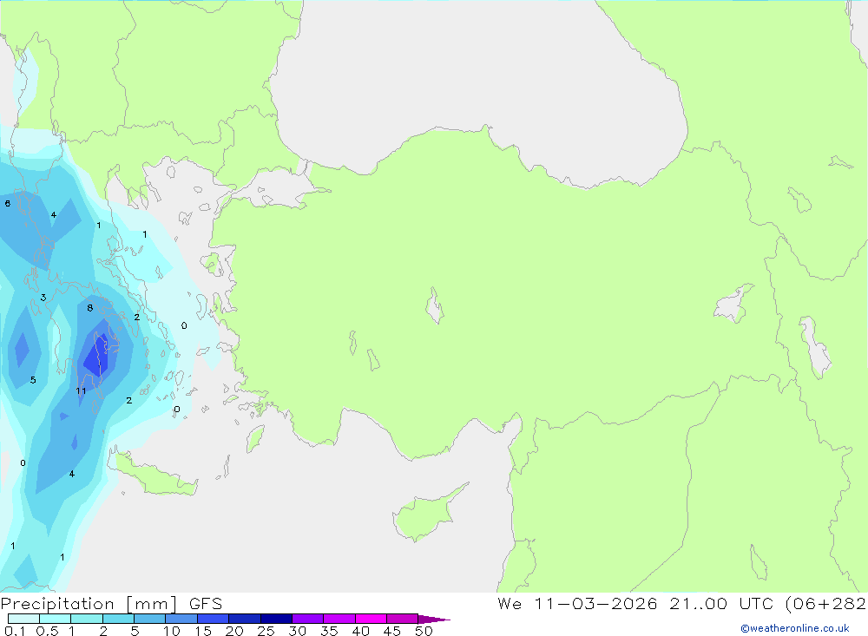Viewport: 868px width, 636px height.
Task: Click the 35–40 mm violet legend swatch
Action: [x=339, y=619]
